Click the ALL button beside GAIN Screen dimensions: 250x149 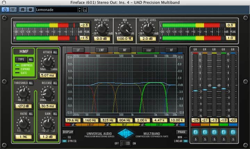[55, 114]
